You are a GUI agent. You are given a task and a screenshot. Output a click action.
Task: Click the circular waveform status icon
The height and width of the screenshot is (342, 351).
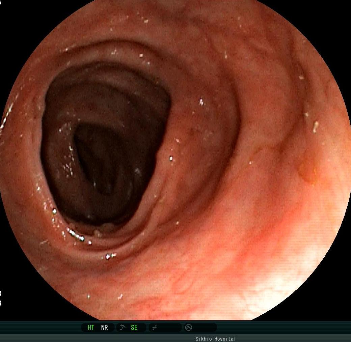click(x=188, y=327)
